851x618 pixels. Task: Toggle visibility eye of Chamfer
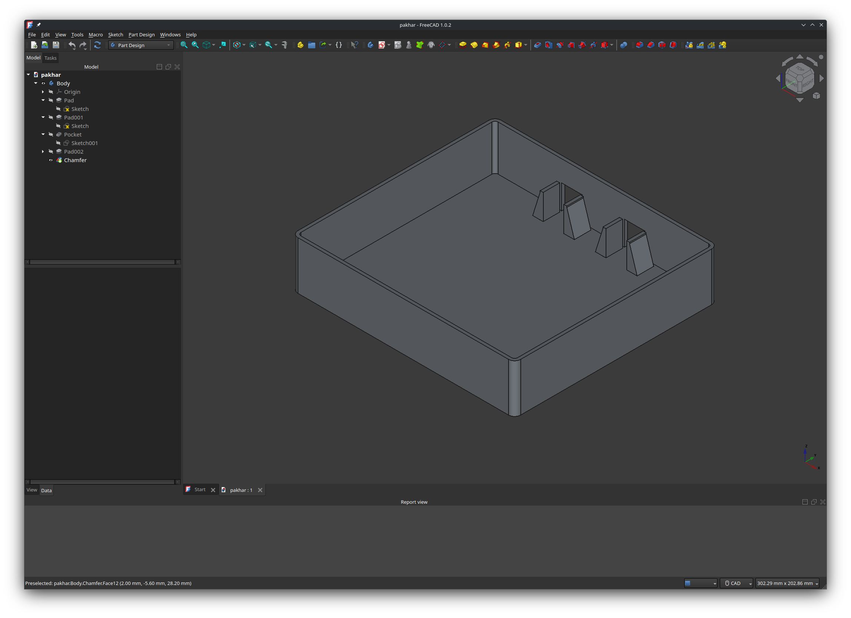point(51,160)
